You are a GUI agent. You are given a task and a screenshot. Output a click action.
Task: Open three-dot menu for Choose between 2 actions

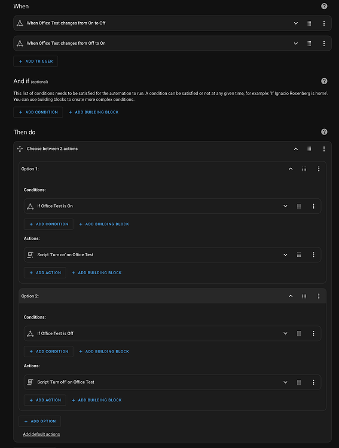(x=324, y=149)
